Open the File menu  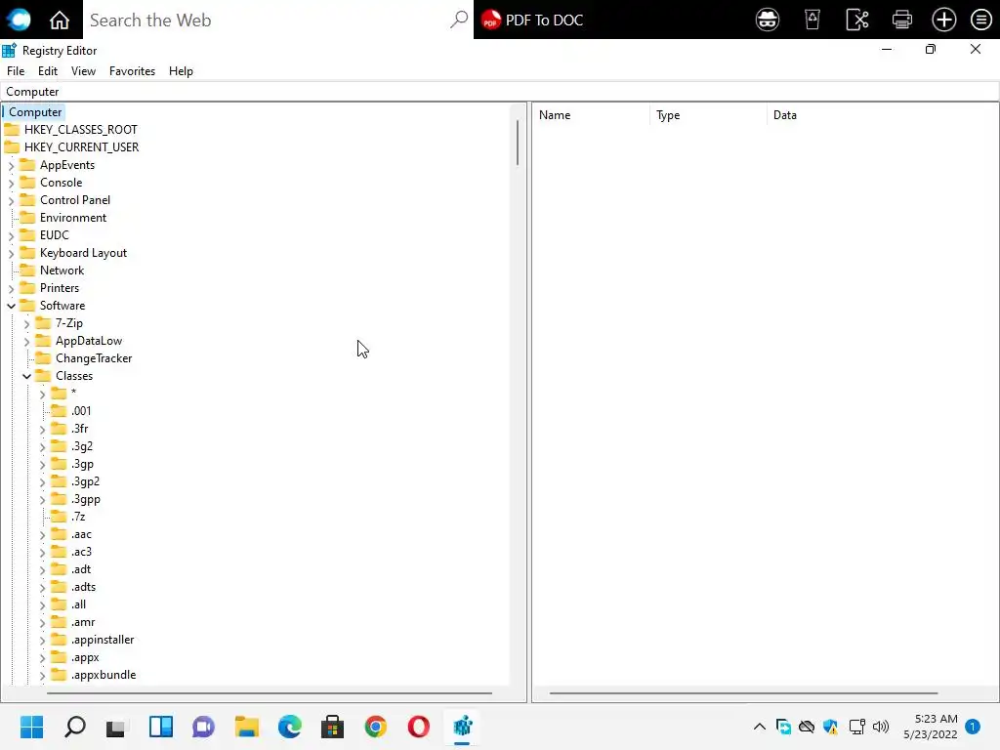[16, 70]
